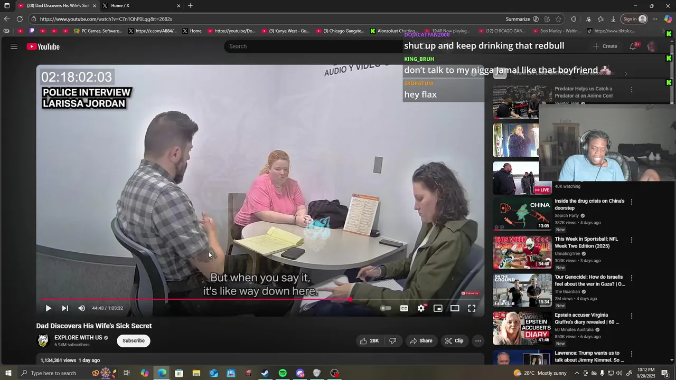The width and height of the screenshot is (676, 380).
Task: Focus the YouTube search box
Action: pyautogui.click(x=314, y=46)
